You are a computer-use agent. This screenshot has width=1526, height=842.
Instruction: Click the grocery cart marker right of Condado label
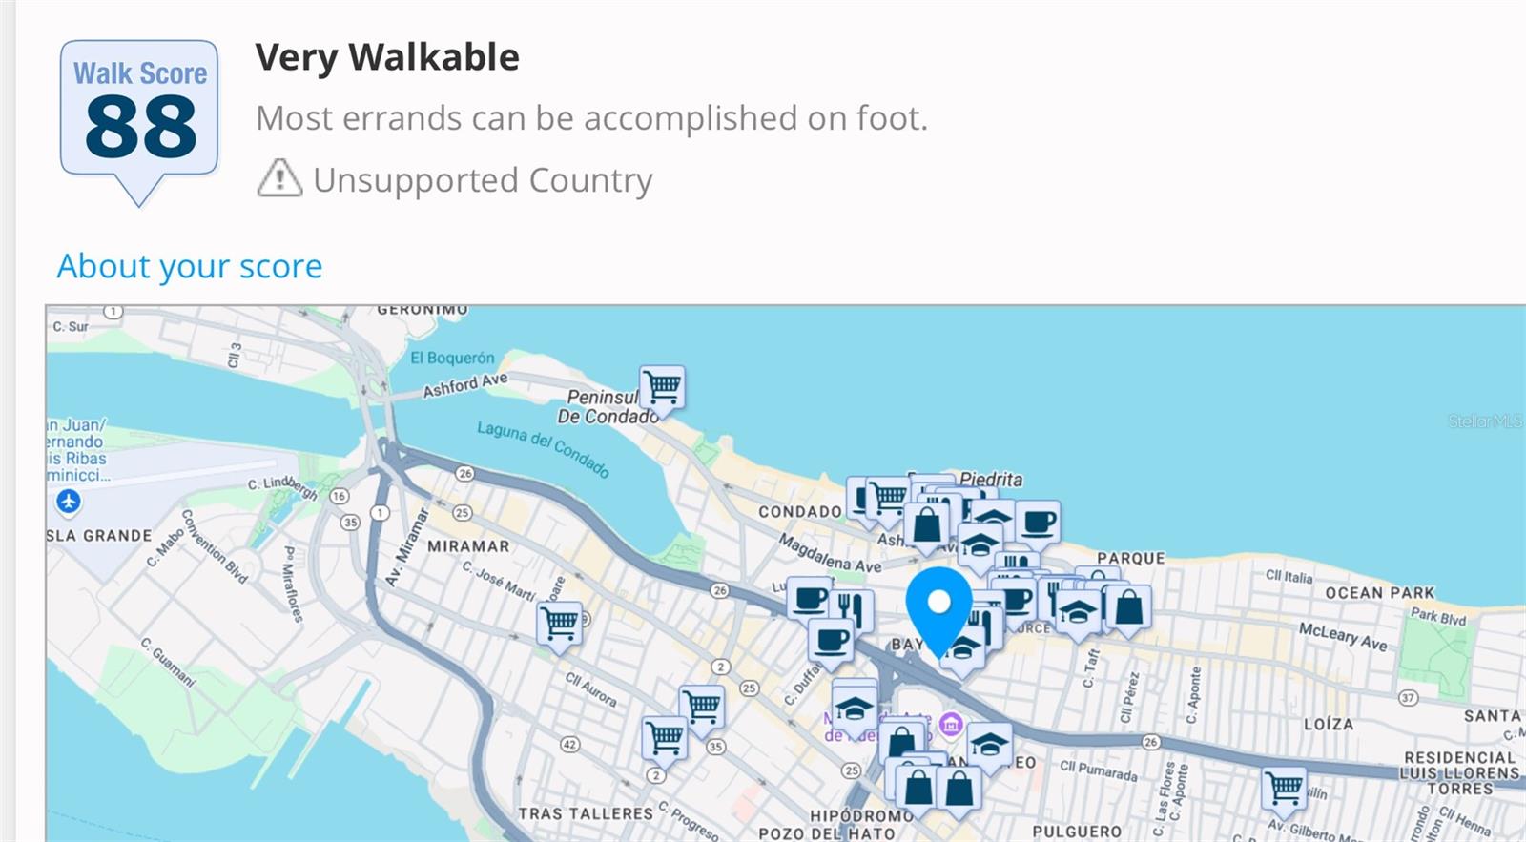[x=889, y=497]
